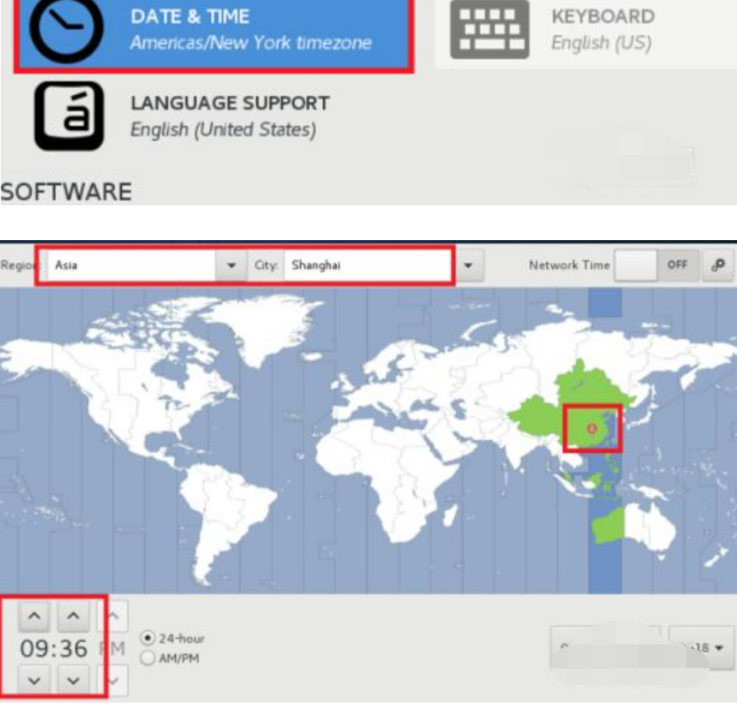Click the Shanghai marker on the map
Viewport: 737px width, 711px height.
(591, 428)
